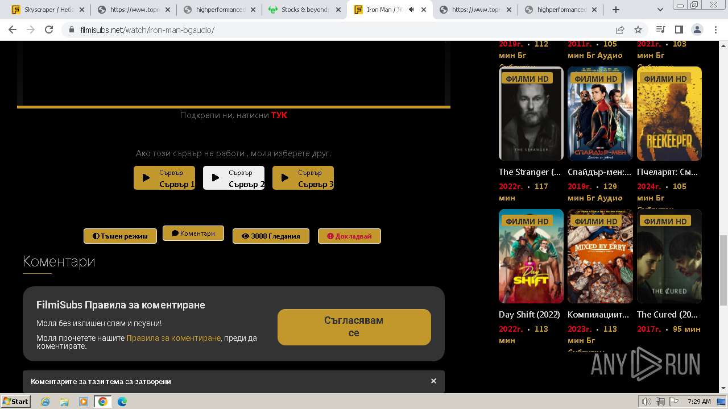Screen dimensions: 728x409
Task: Open Спайдър-мен movie poster
Action: tap(600, 114)
